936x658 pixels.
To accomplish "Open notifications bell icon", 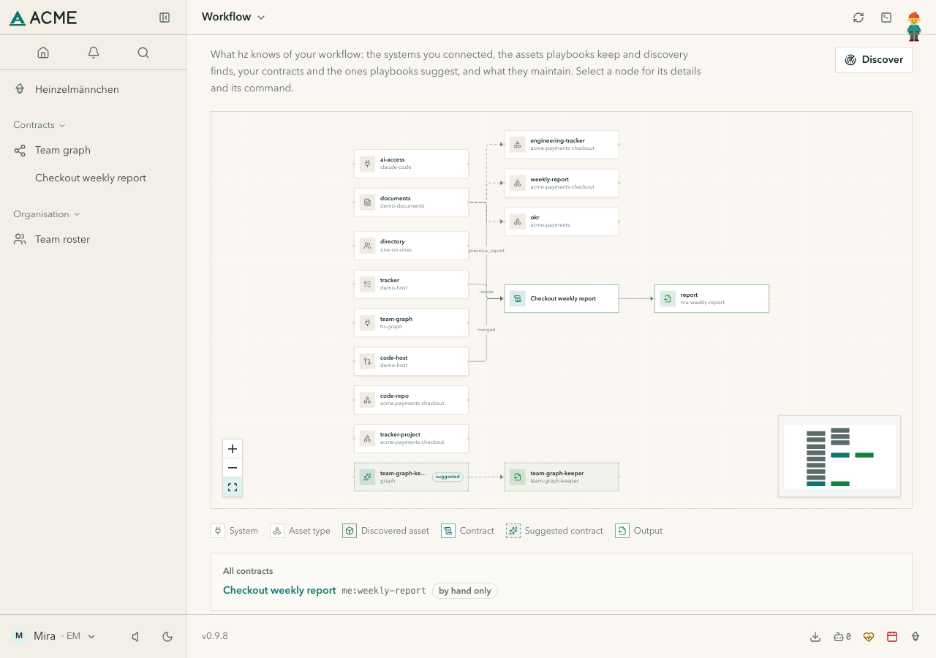I will [x=94, y=53].
